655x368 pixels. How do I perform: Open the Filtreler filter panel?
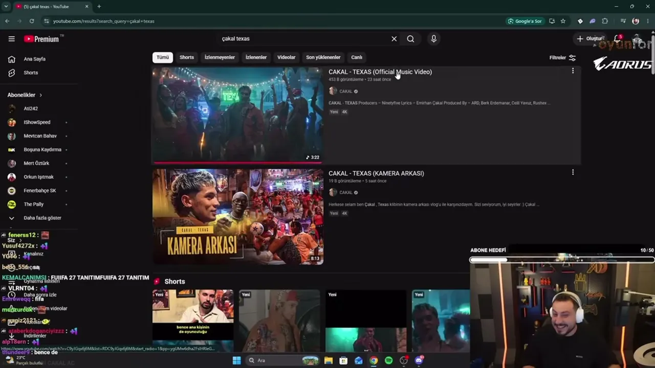562,58
